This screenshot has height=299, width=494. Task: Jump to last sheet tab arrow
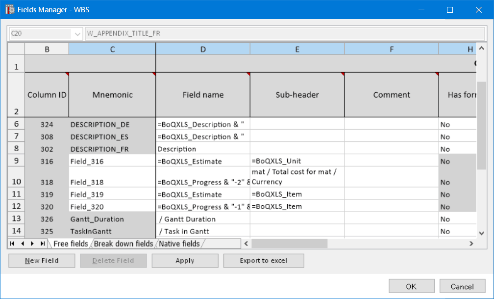43,244
